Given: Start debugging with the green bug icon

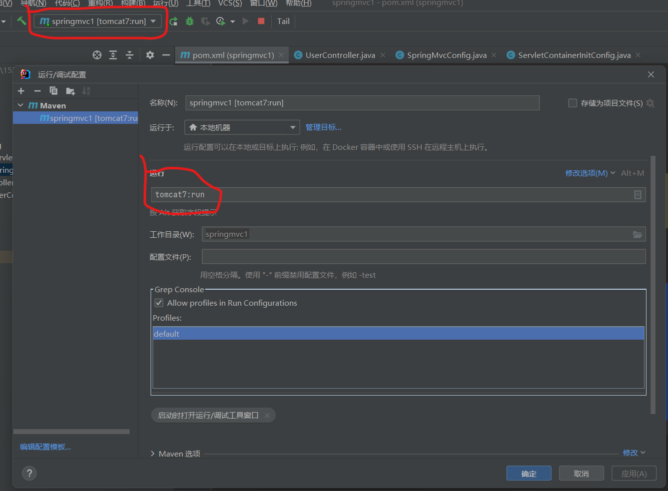Looking at the screenshot, I should [190, 21].
